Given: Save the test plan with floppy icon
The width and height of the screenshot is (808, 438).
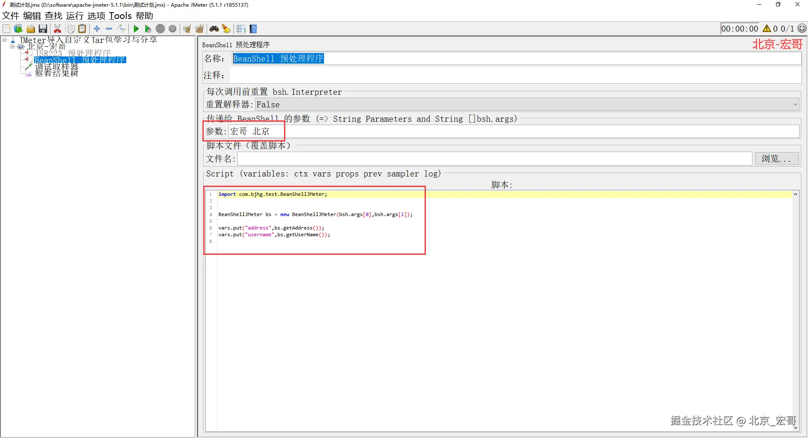Looking at the screenshot, I should tap(43, 29).
